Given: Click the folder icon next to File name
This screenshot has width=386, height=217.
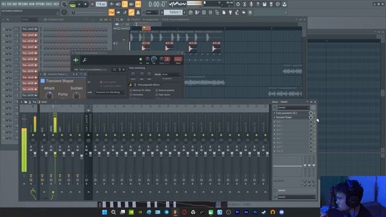Looking at the screenshot, I should click(x=115, y=70).
